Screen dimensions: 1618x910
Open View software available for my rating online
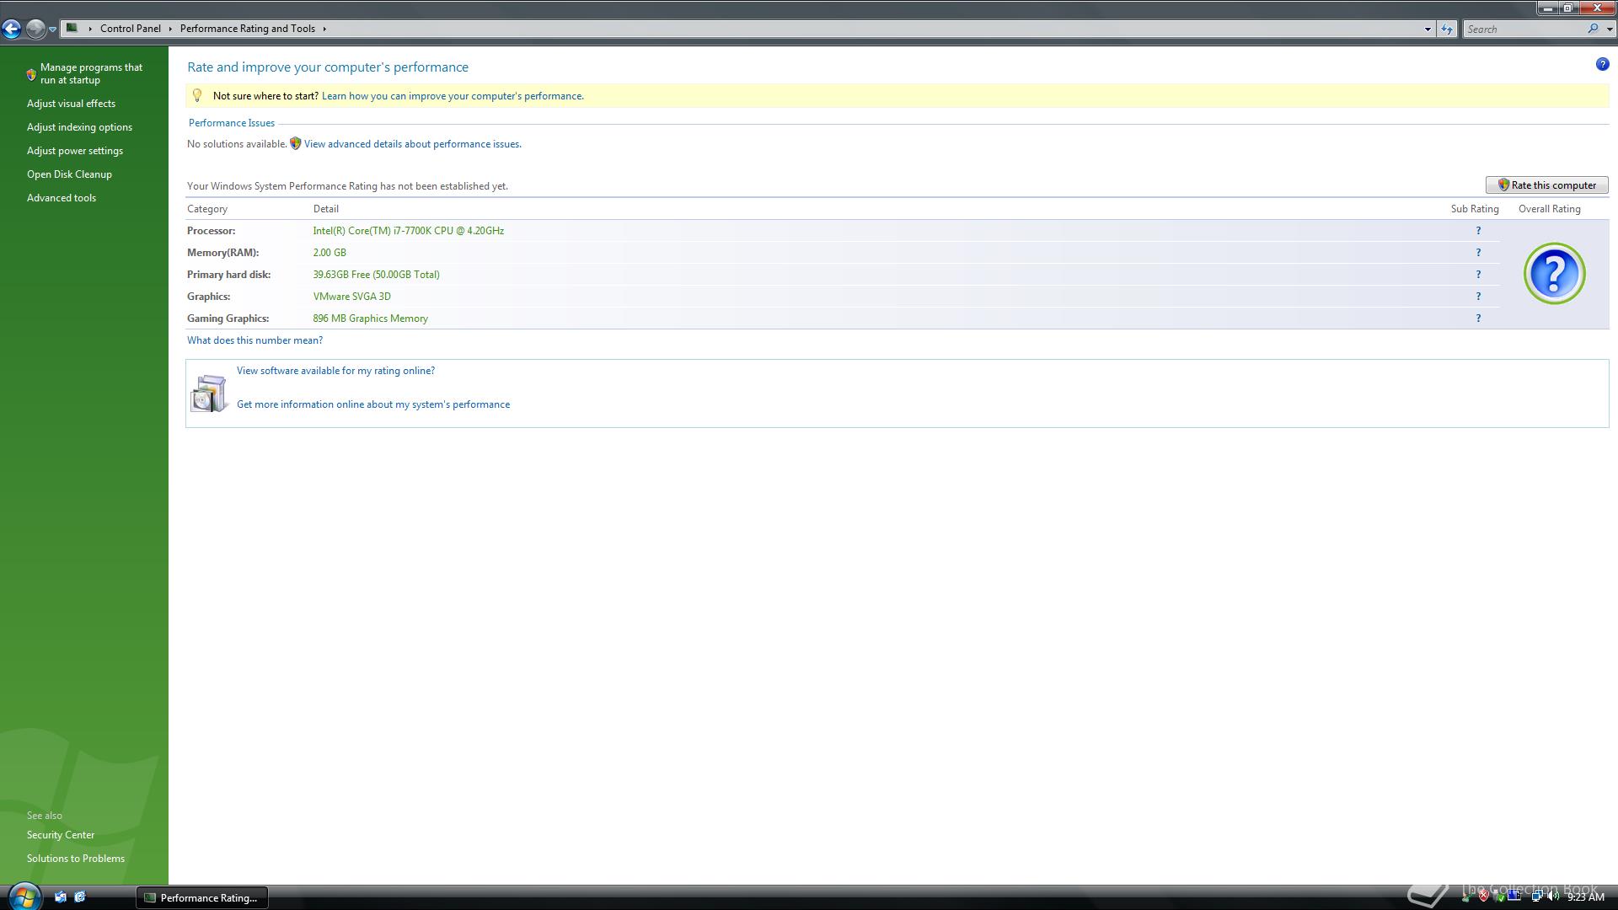coord(335,371)
